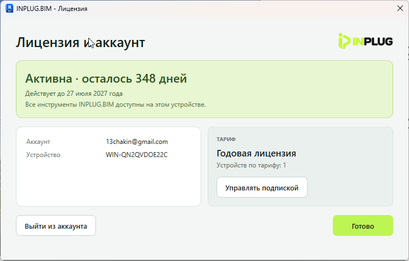409x261 pixels.
Task: Click Все инструменты INPLUG.BIM доступны text
Action: click(x=115, y=105)
